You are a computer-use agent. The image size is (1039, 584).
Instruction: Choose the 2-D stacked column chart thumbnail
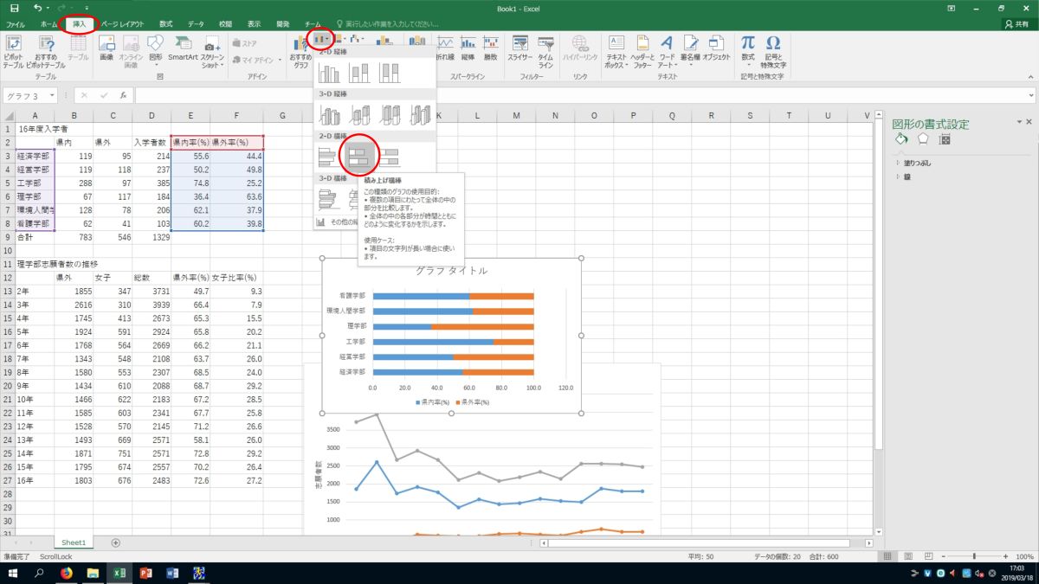tap(359, 73)
